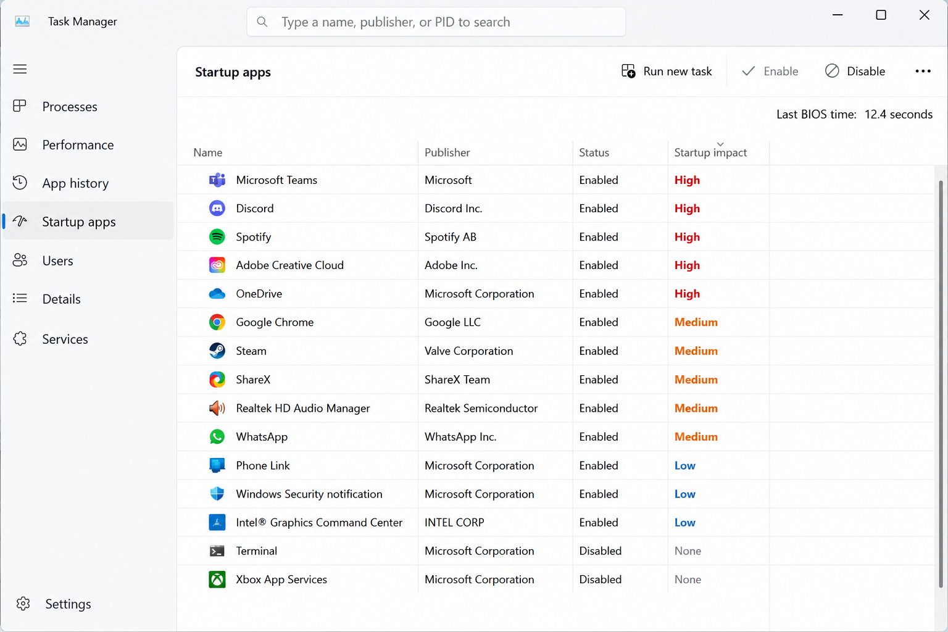This screenshot has width=948, height=632.
Task: Click the Services puzzle icon
Action: click(x=20, y=339)
